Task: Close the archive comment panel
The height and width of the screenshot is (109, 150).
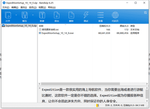Action: click(39, 88)
